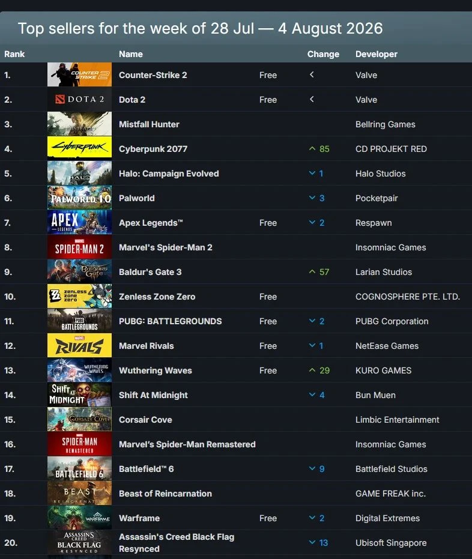Click Cyberpunk 2077 up-arrow change 85
The width and height of the screenshot is (472, 559).
tap(319, 149)
